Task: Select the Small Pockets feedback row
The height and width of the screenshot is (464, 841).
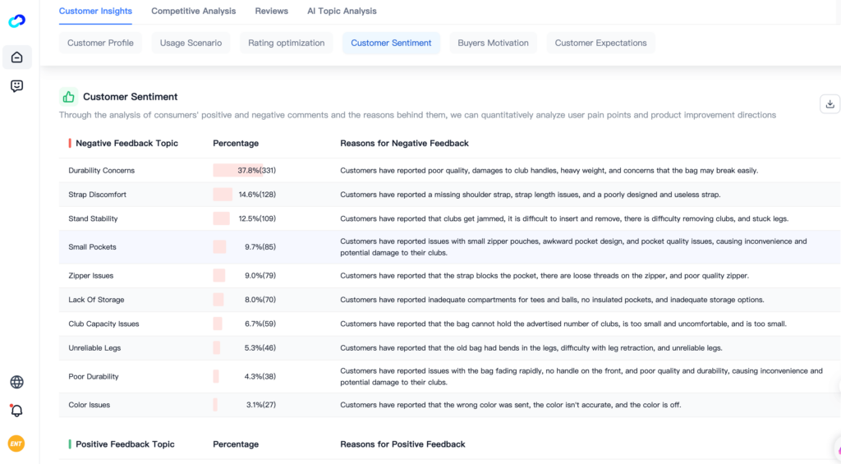Action: pos(449,246)
